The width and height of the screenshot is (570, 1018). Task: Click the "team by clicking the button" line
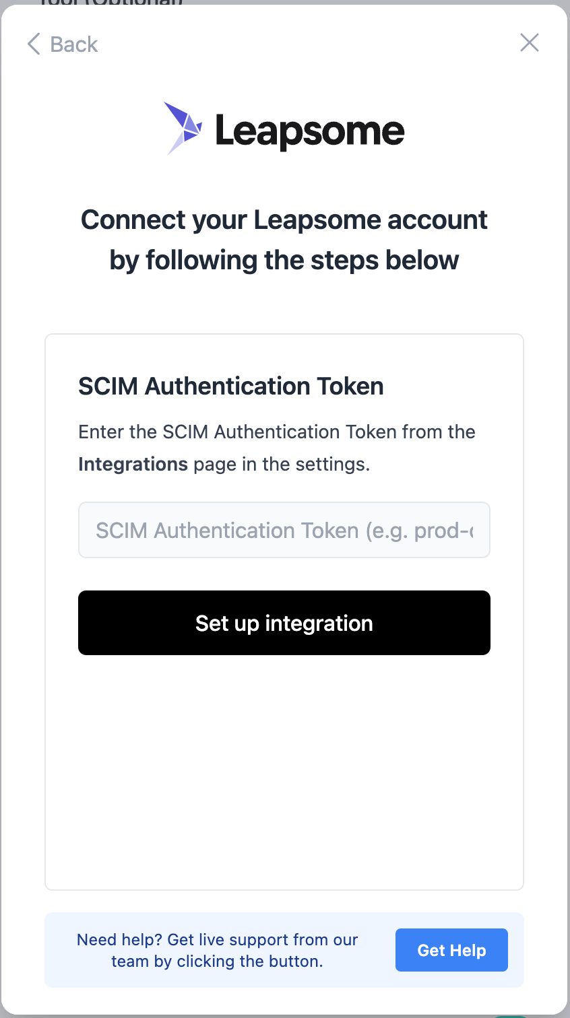217,961
